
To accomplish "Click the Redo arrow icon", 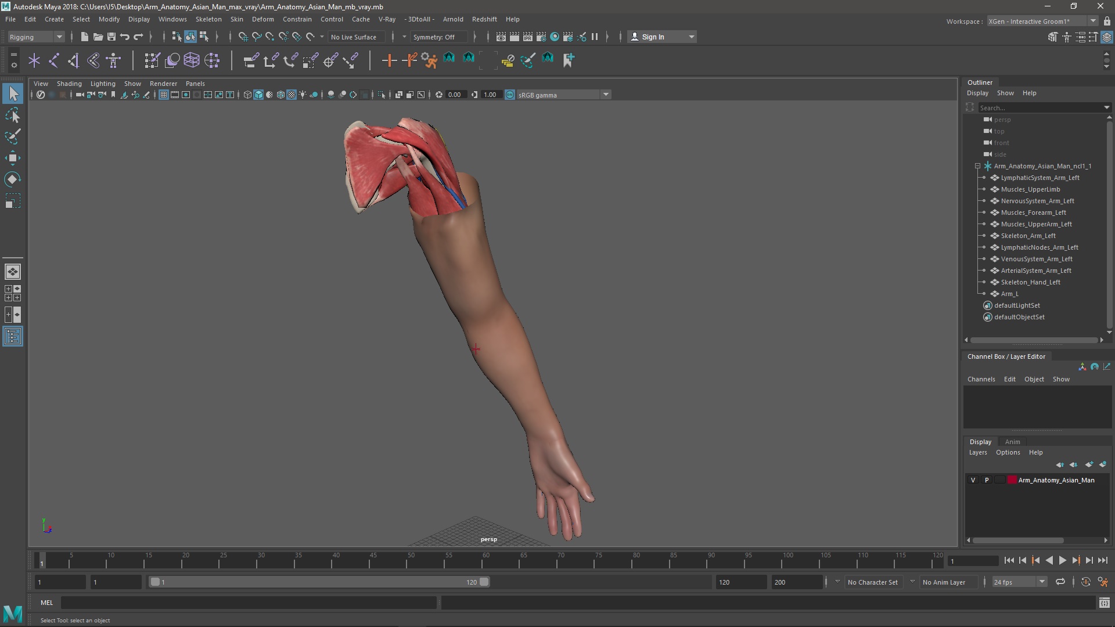I will [138, 37].
